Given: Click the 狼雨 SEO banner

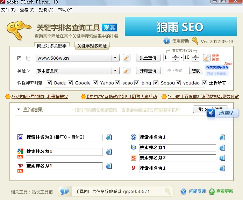Looking at the screenshot, I should click(181, 26).
